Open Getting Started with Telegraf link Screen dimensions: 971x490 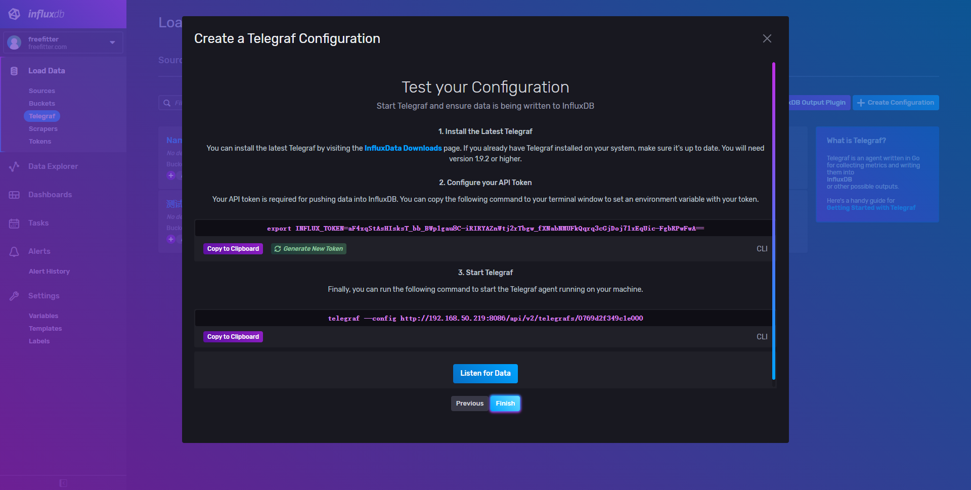coord(871,208)
